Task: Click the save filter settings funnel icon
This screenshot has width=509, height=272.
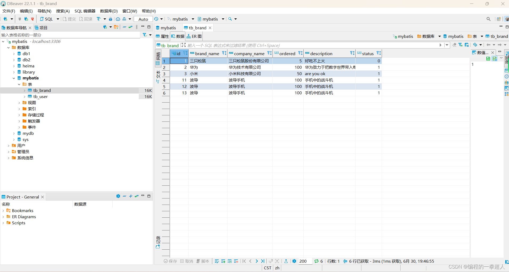Action: [460, 45]
